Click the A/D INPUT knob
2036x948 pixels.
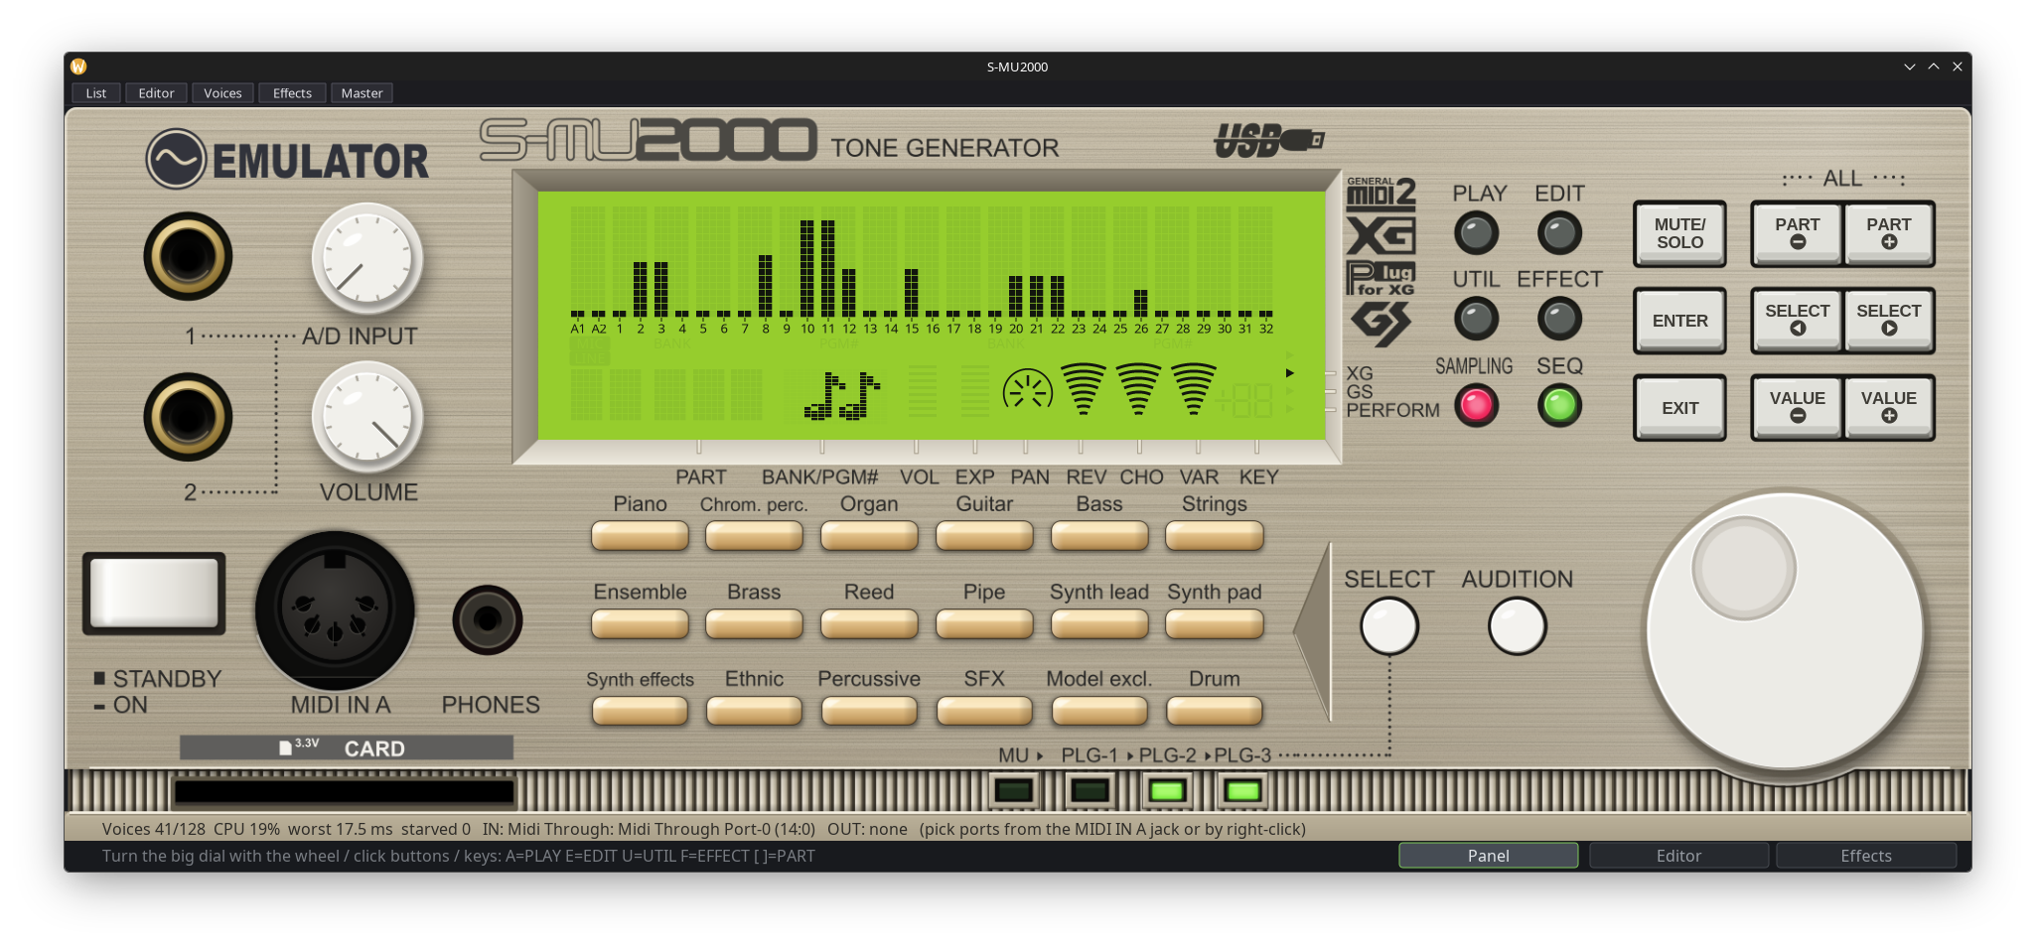click(x=367, y=258)
